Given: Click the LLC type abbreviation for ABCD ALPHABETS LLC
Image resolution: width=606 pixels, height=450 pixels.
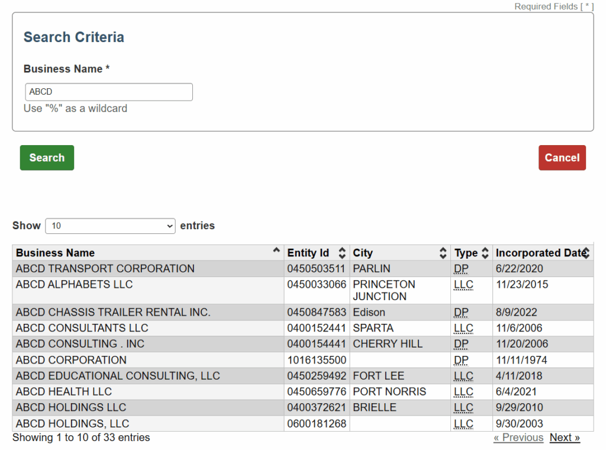Looking at the screenshot, I should pyautogui.click(x=463, y=285).
